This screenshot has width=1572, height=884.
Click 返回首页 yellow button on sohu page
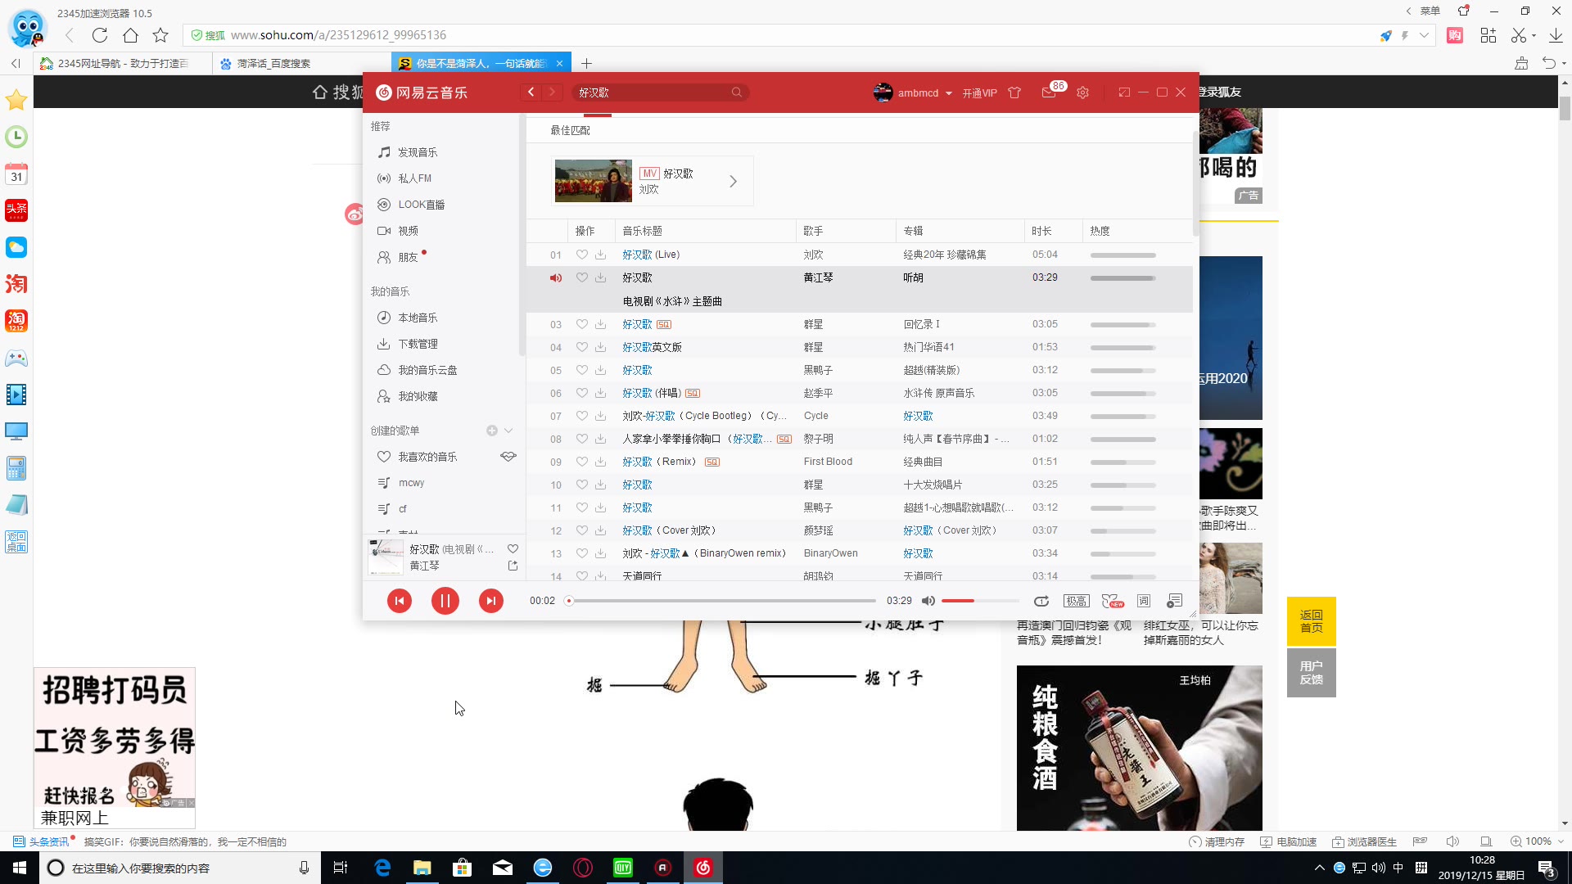(x=1311, y=621)
